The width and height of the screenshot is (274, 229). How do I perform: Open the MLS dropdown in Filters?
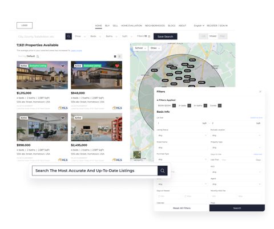point(236,172)
